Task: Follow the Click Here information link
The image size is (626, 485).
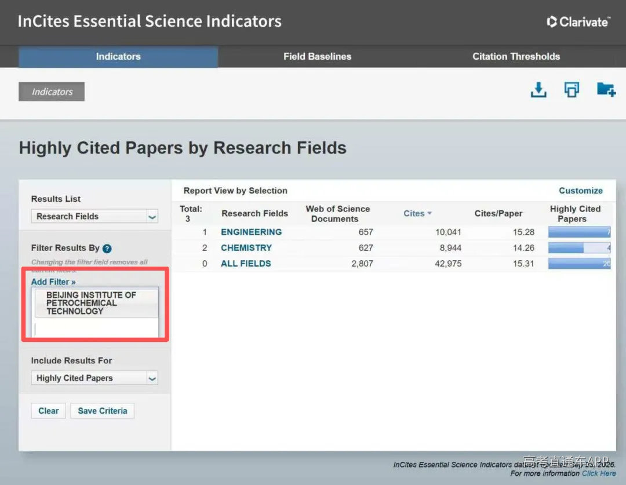Action: point(599,473)
